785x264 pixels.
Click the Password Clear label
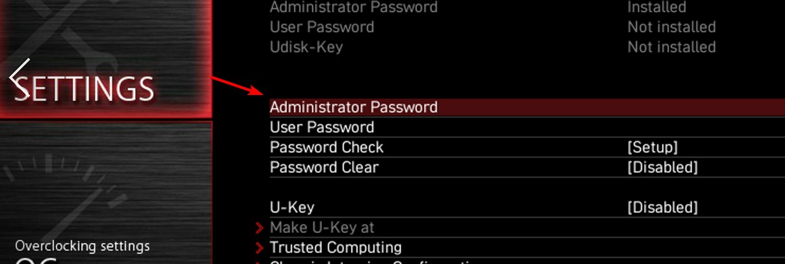pyautogui.click(x=324, y=167)
